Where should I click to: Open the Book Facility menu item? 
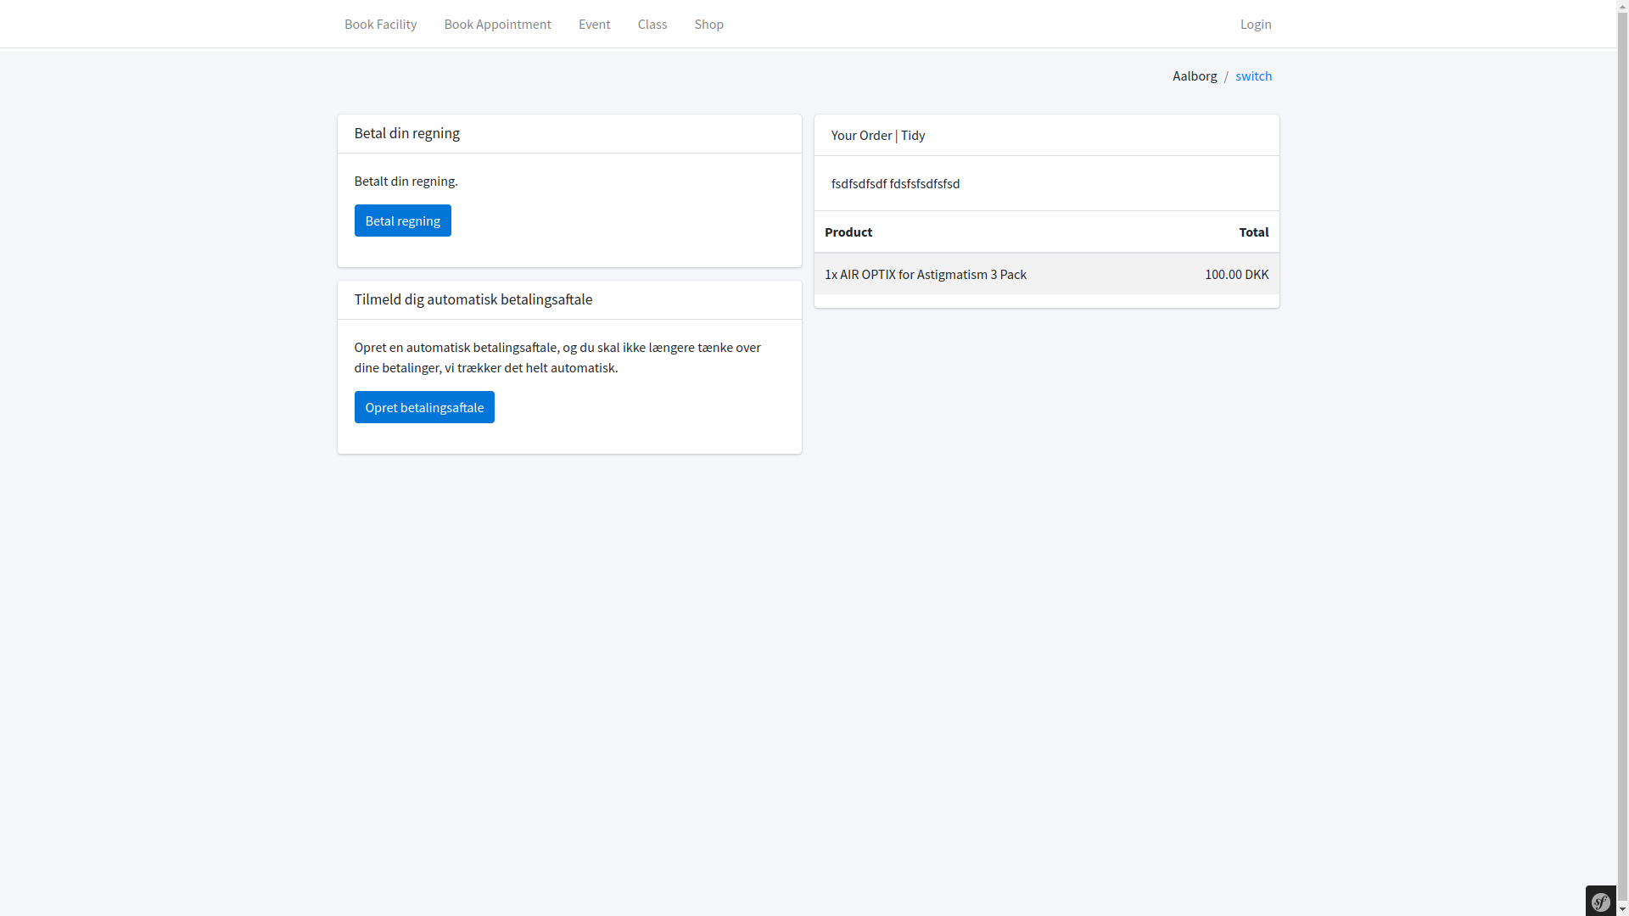tap(380, 24)
